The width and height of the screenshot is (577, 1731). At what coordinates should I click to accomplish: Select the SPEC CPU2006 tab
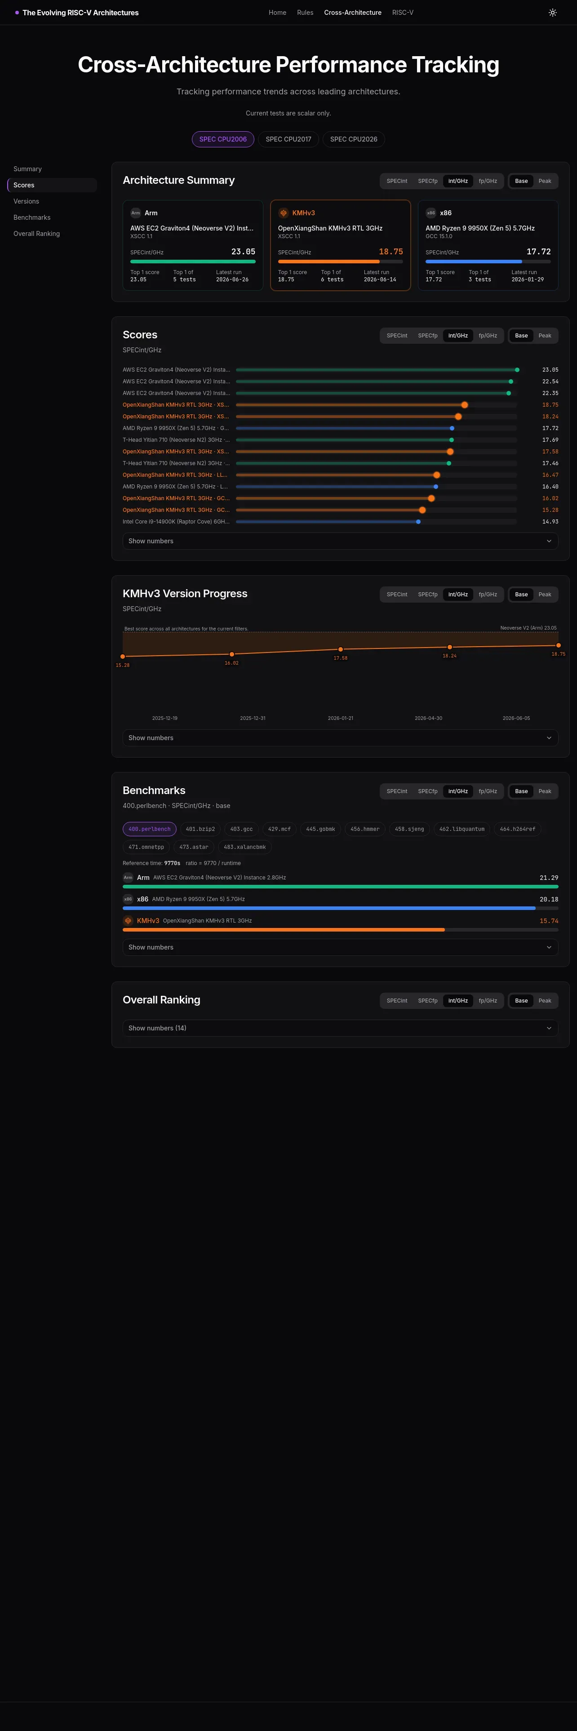tap(223, 139)
